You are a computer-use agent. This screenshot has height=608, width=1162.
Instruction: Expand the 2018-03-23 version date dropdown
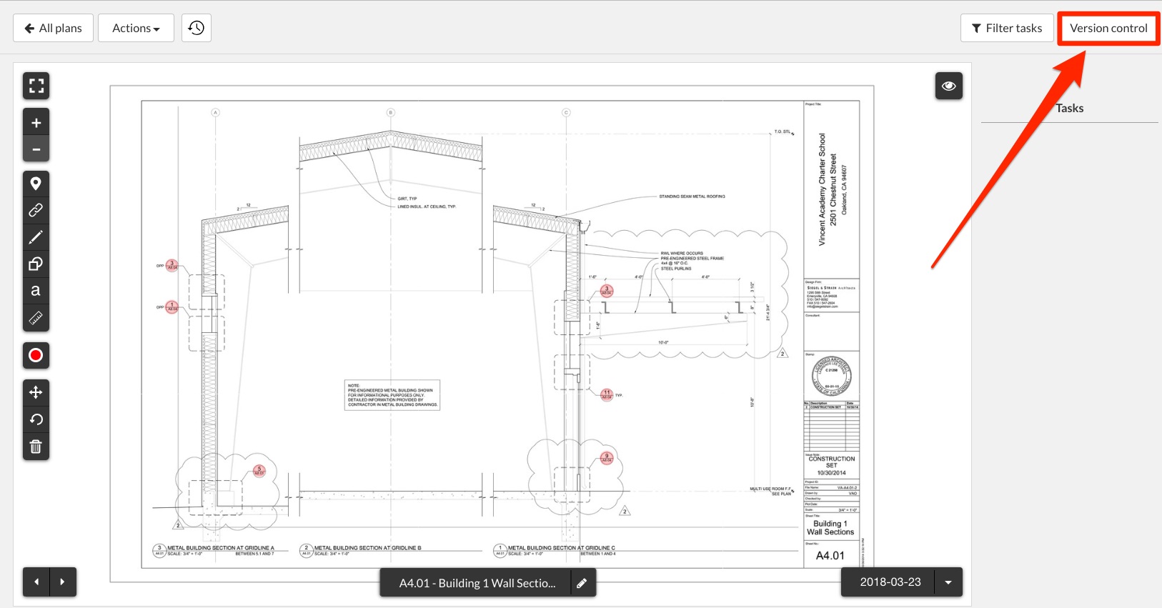coord(948,582)
